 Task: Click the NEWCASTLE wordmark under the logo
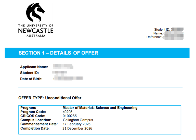[x=36, y=31]
